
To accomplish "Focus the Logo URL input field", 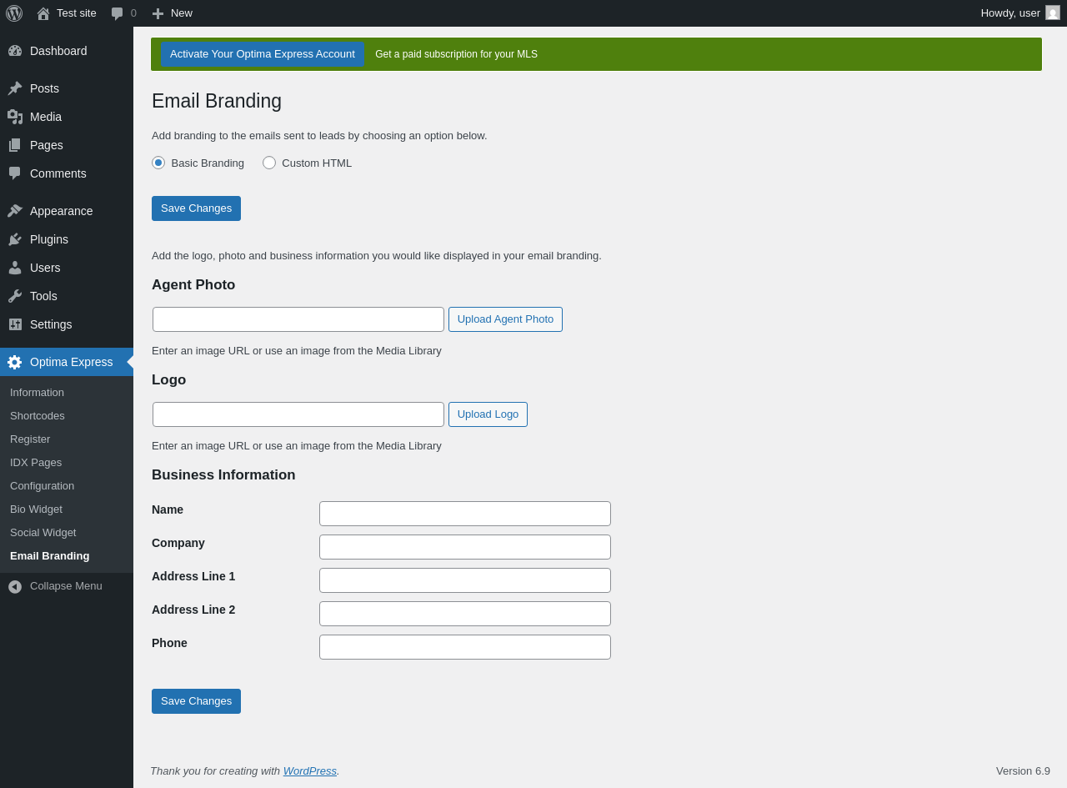I will coord(298,414).
